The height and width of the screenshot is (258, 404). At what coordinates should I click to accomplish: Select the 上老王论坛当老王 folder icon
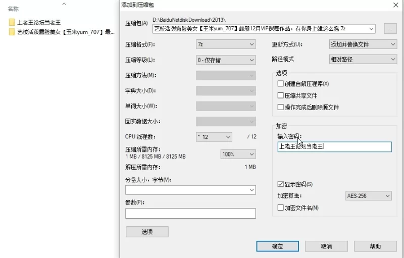point(12,22)
